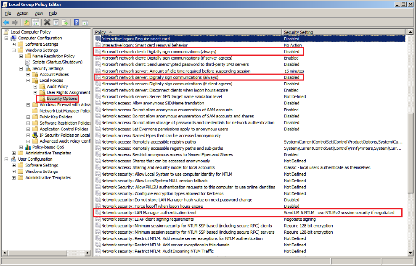Screen dimensions: 416x266
Task: Click icon beside Interactive logon: Require smart card
Action: pos(98,39)
